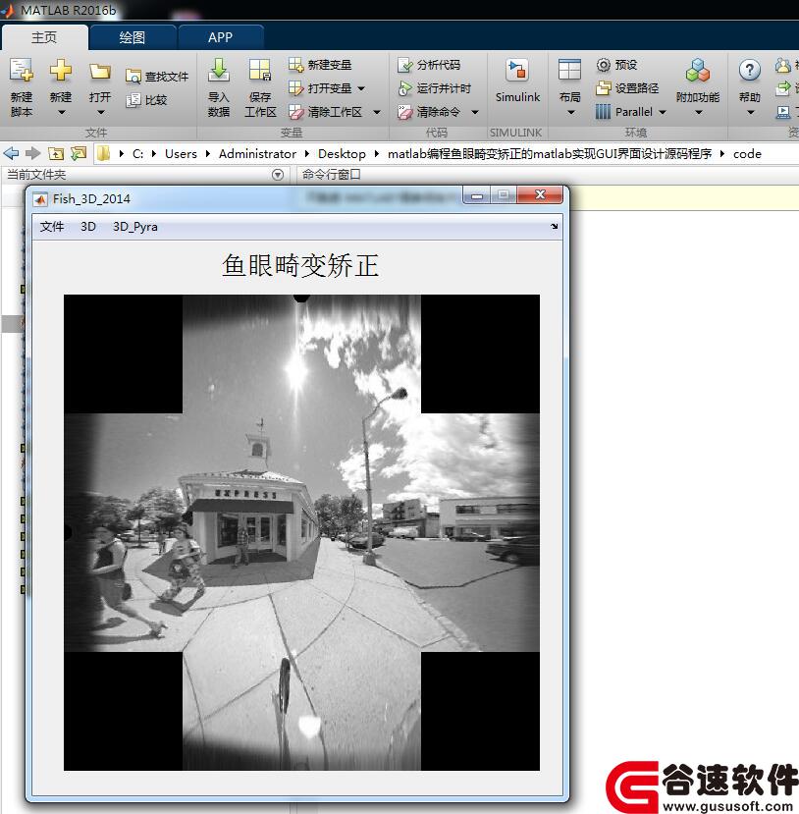
Task: Open the current folder (当前文件夹) panel actions button
Action: click(x=278, y=175)
